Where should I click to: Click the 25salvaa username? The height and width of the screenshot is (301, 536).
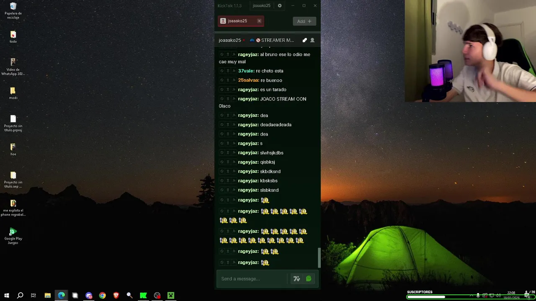[249, 80]
